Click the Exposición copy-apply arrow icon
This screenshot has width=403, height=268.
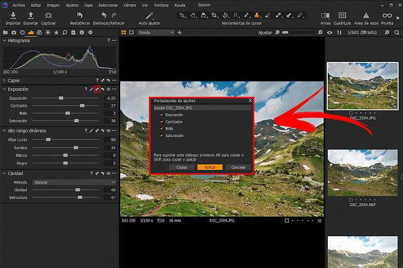point(97,89)
